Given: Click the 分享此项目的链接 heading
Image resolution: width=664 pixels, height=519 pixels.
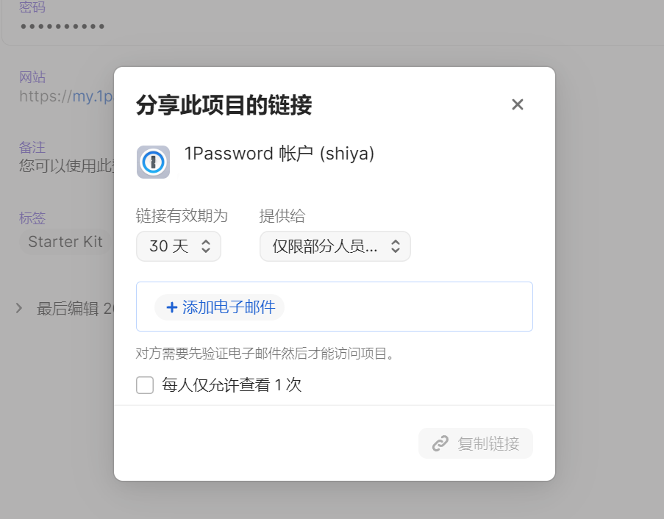Looking at the screenshot, I should 224,105.
